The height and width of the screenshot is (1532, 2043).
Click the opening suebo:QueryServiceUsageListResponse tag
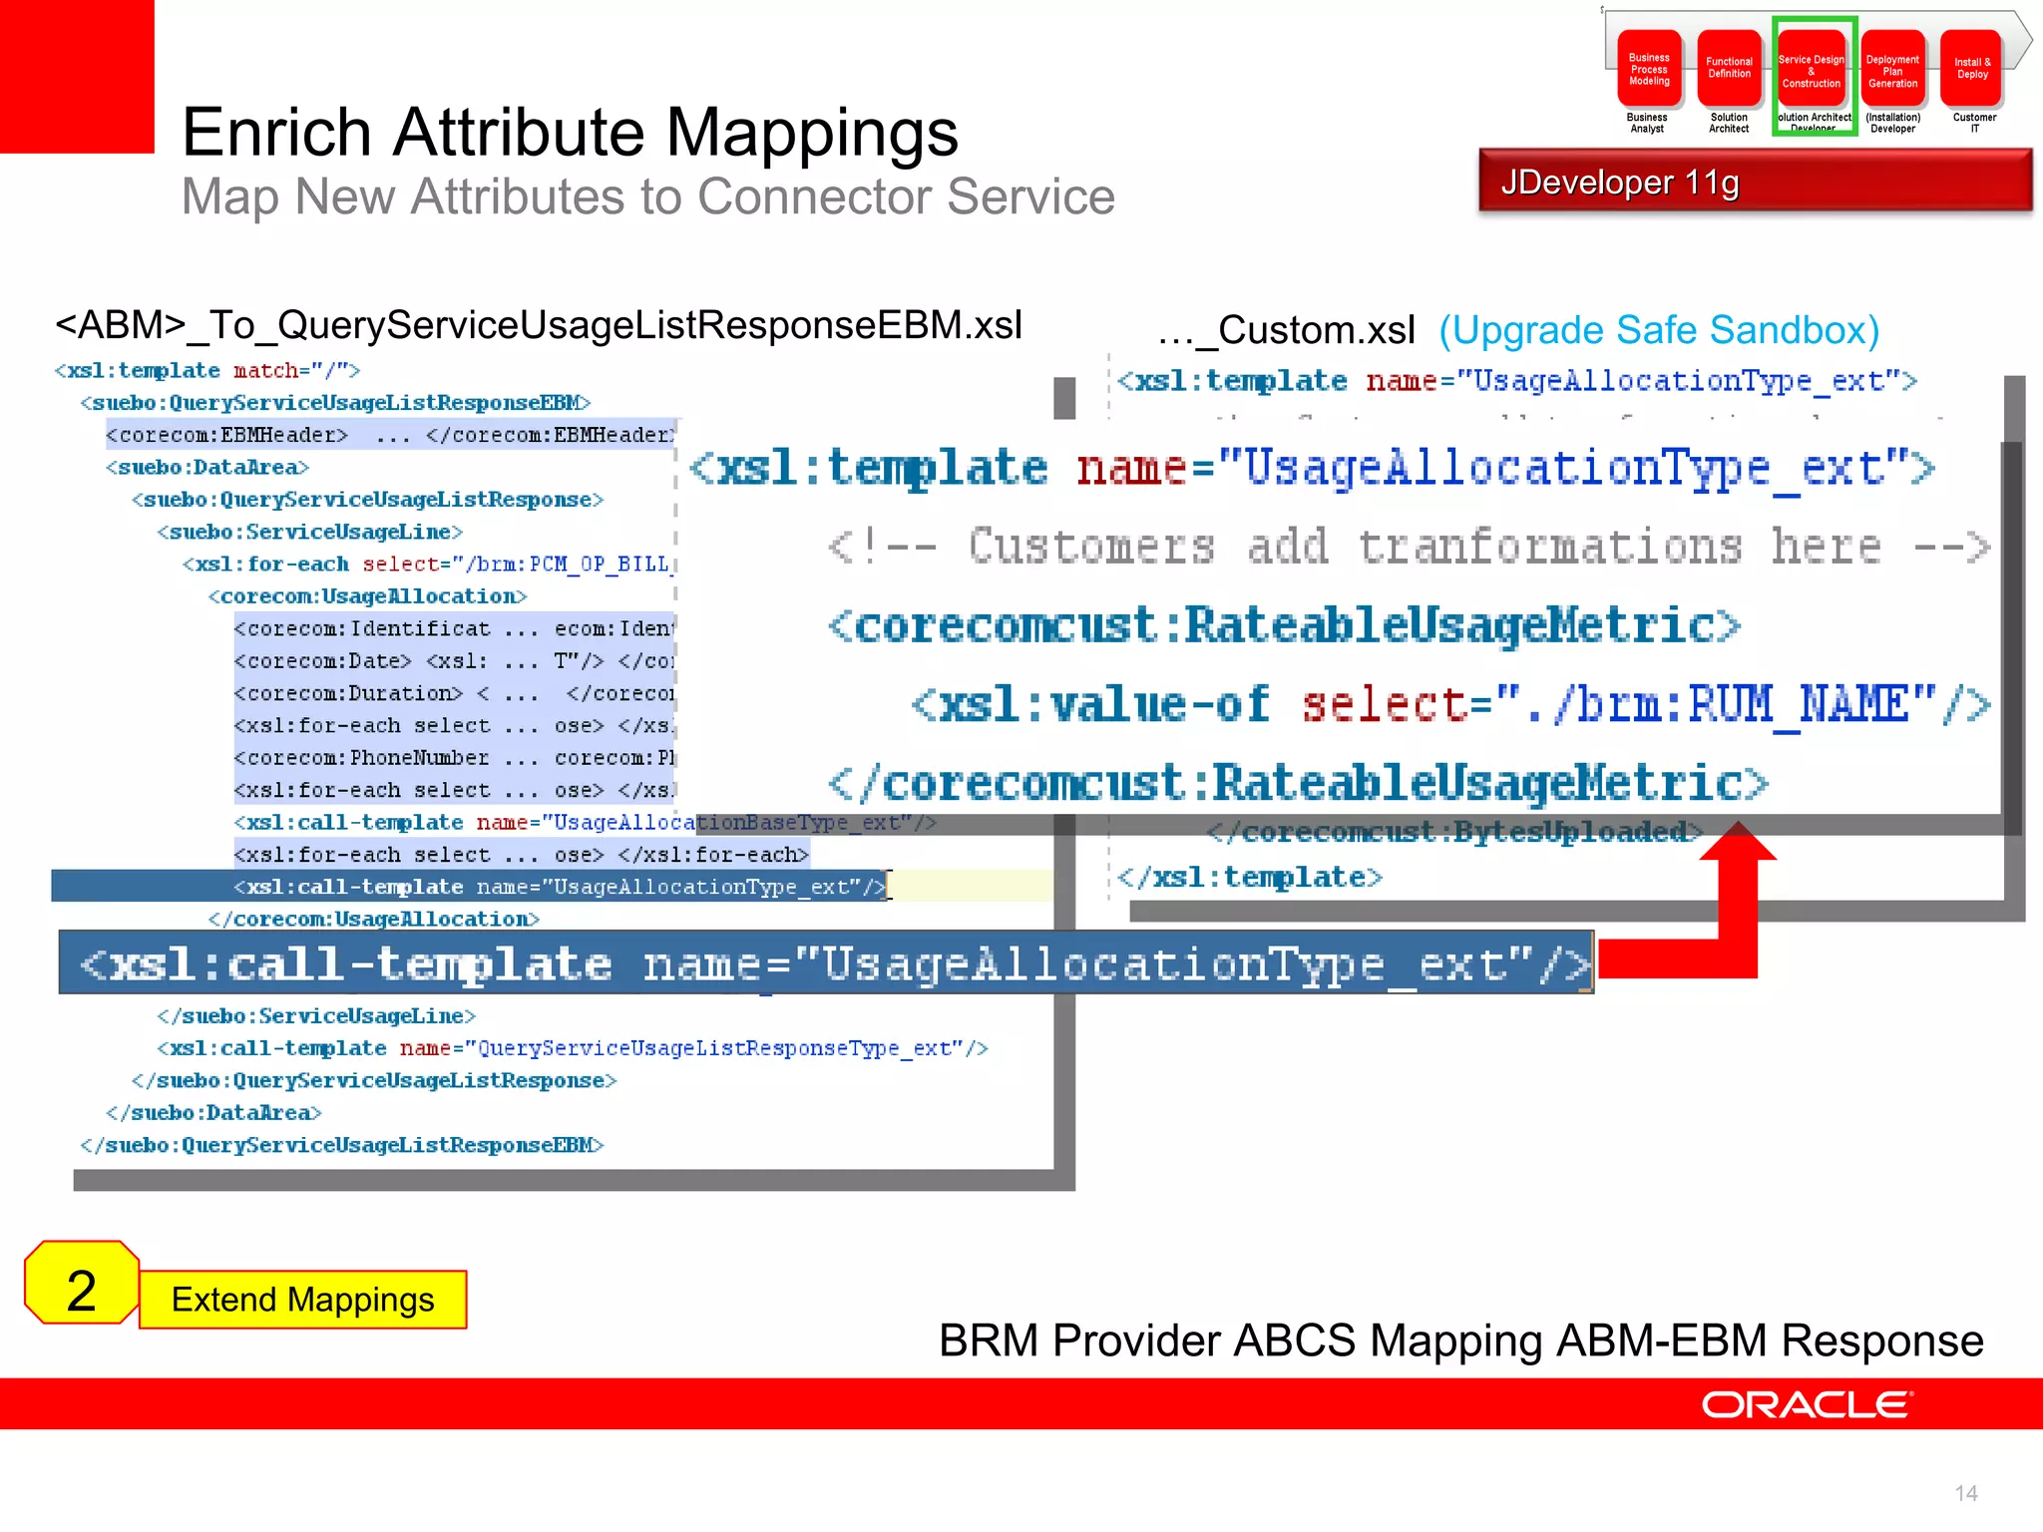368,500
